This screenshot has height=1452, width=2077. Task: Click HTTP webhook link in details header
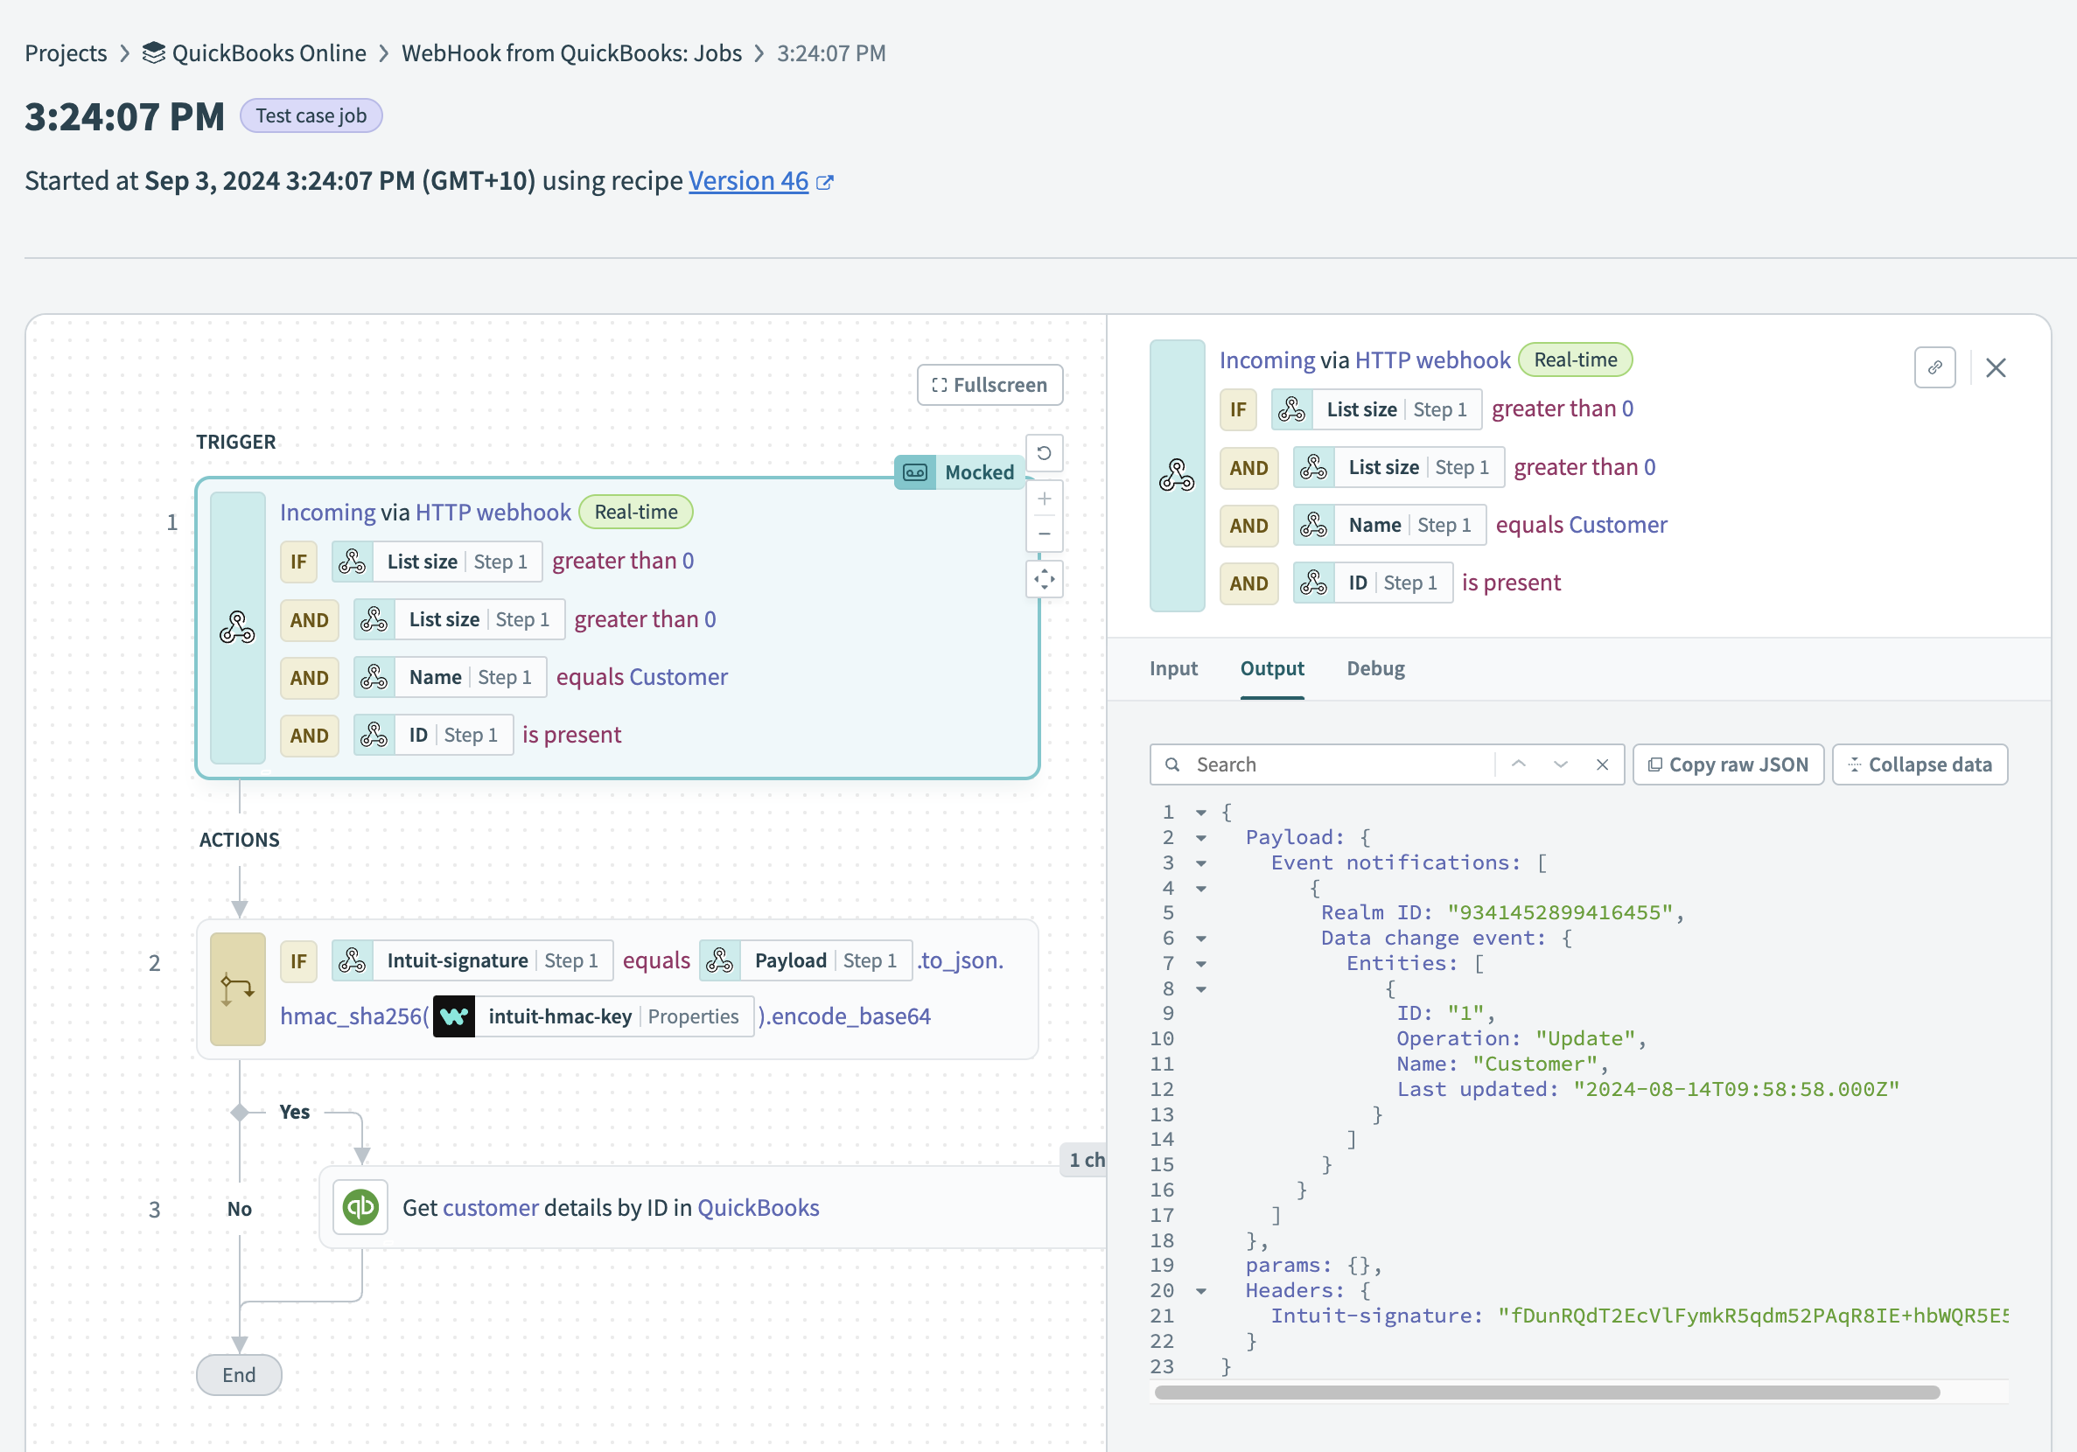[1432, 360]
